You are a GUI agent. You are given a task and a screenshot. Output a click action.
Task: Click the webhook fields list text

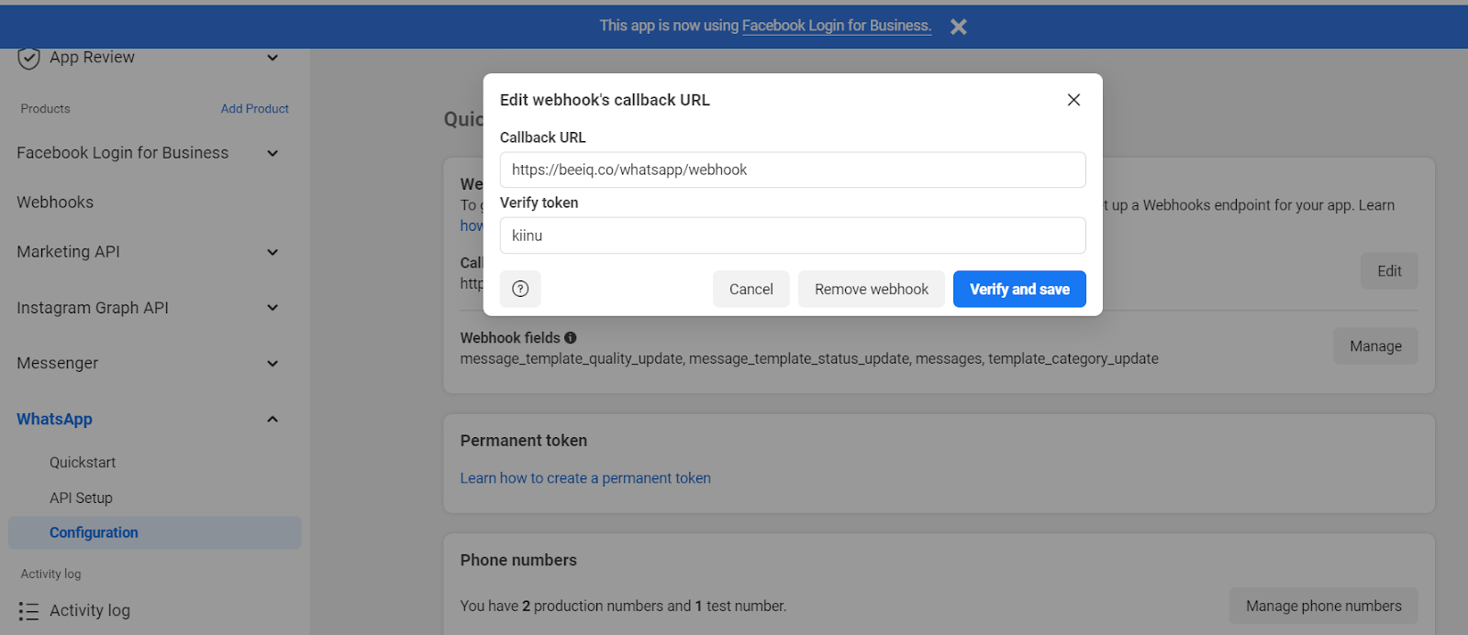(809, 358)
